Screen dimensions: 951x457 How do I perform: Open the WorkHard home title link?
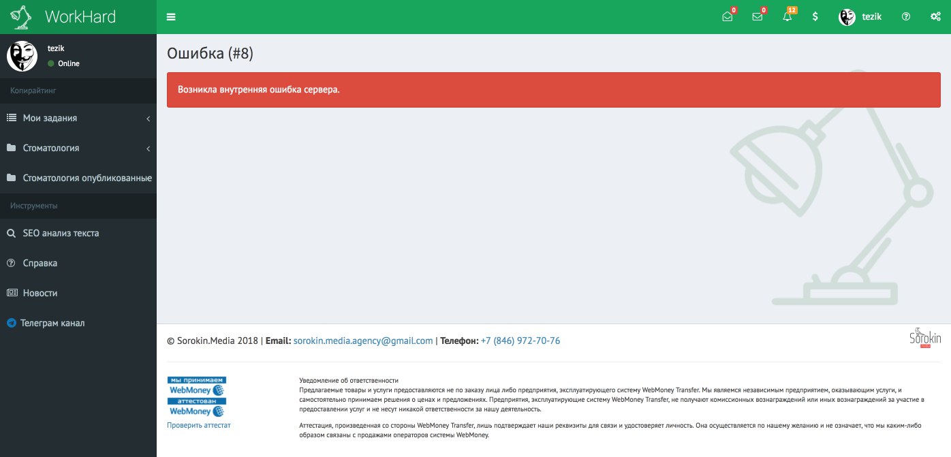click(x=80, y=16)
